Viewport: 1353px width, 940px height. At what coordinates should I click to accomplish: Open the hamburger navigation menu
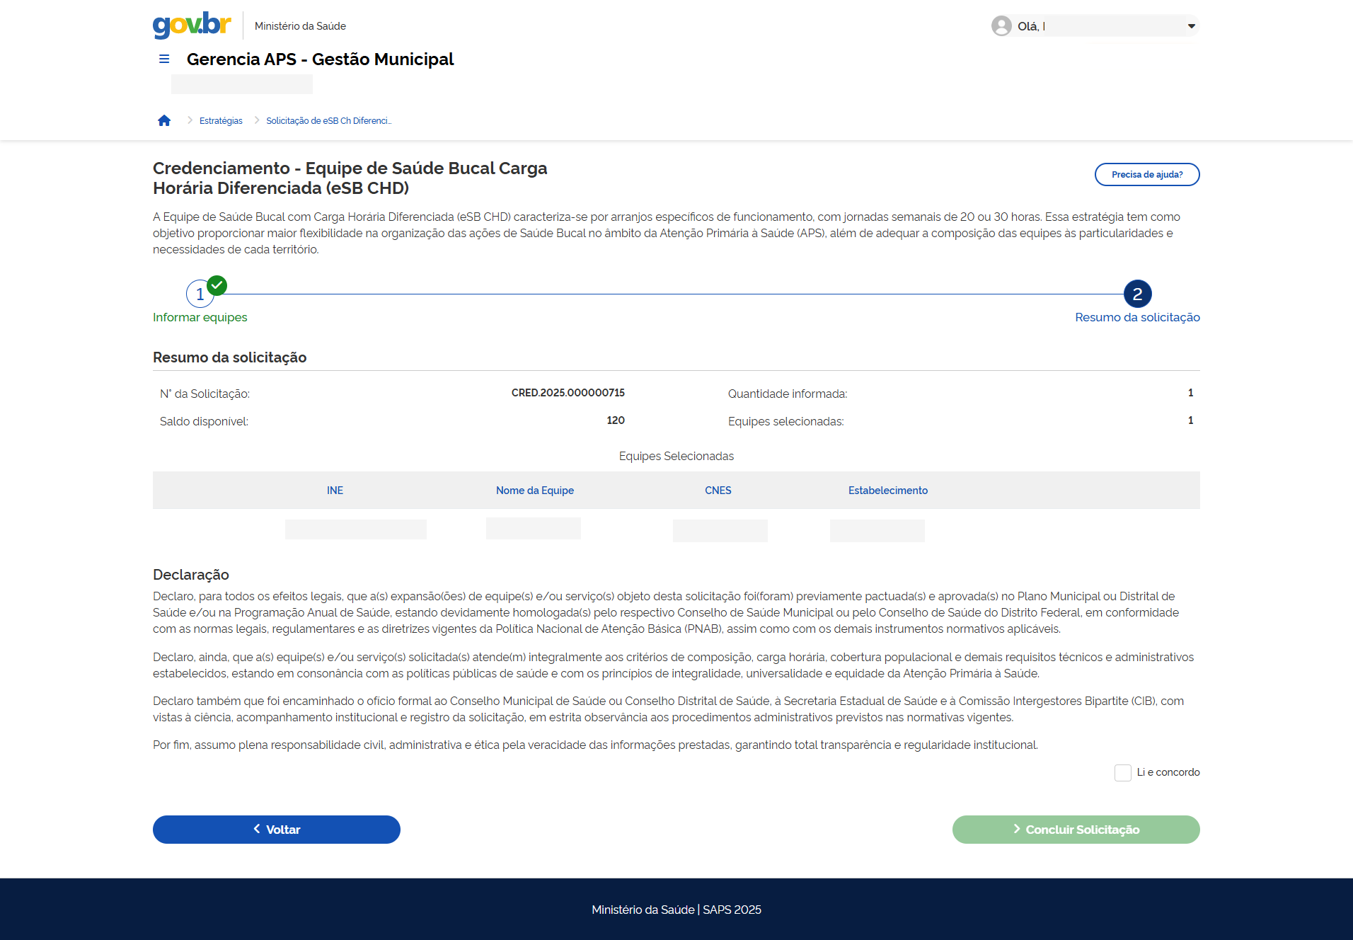pos(164,59)
